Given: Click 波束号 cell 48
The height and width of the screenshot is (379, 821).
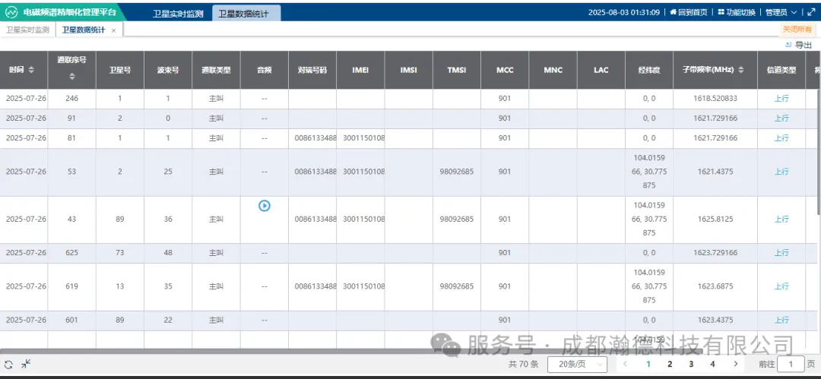Looking at the screenshot, I should pos(168,253).
